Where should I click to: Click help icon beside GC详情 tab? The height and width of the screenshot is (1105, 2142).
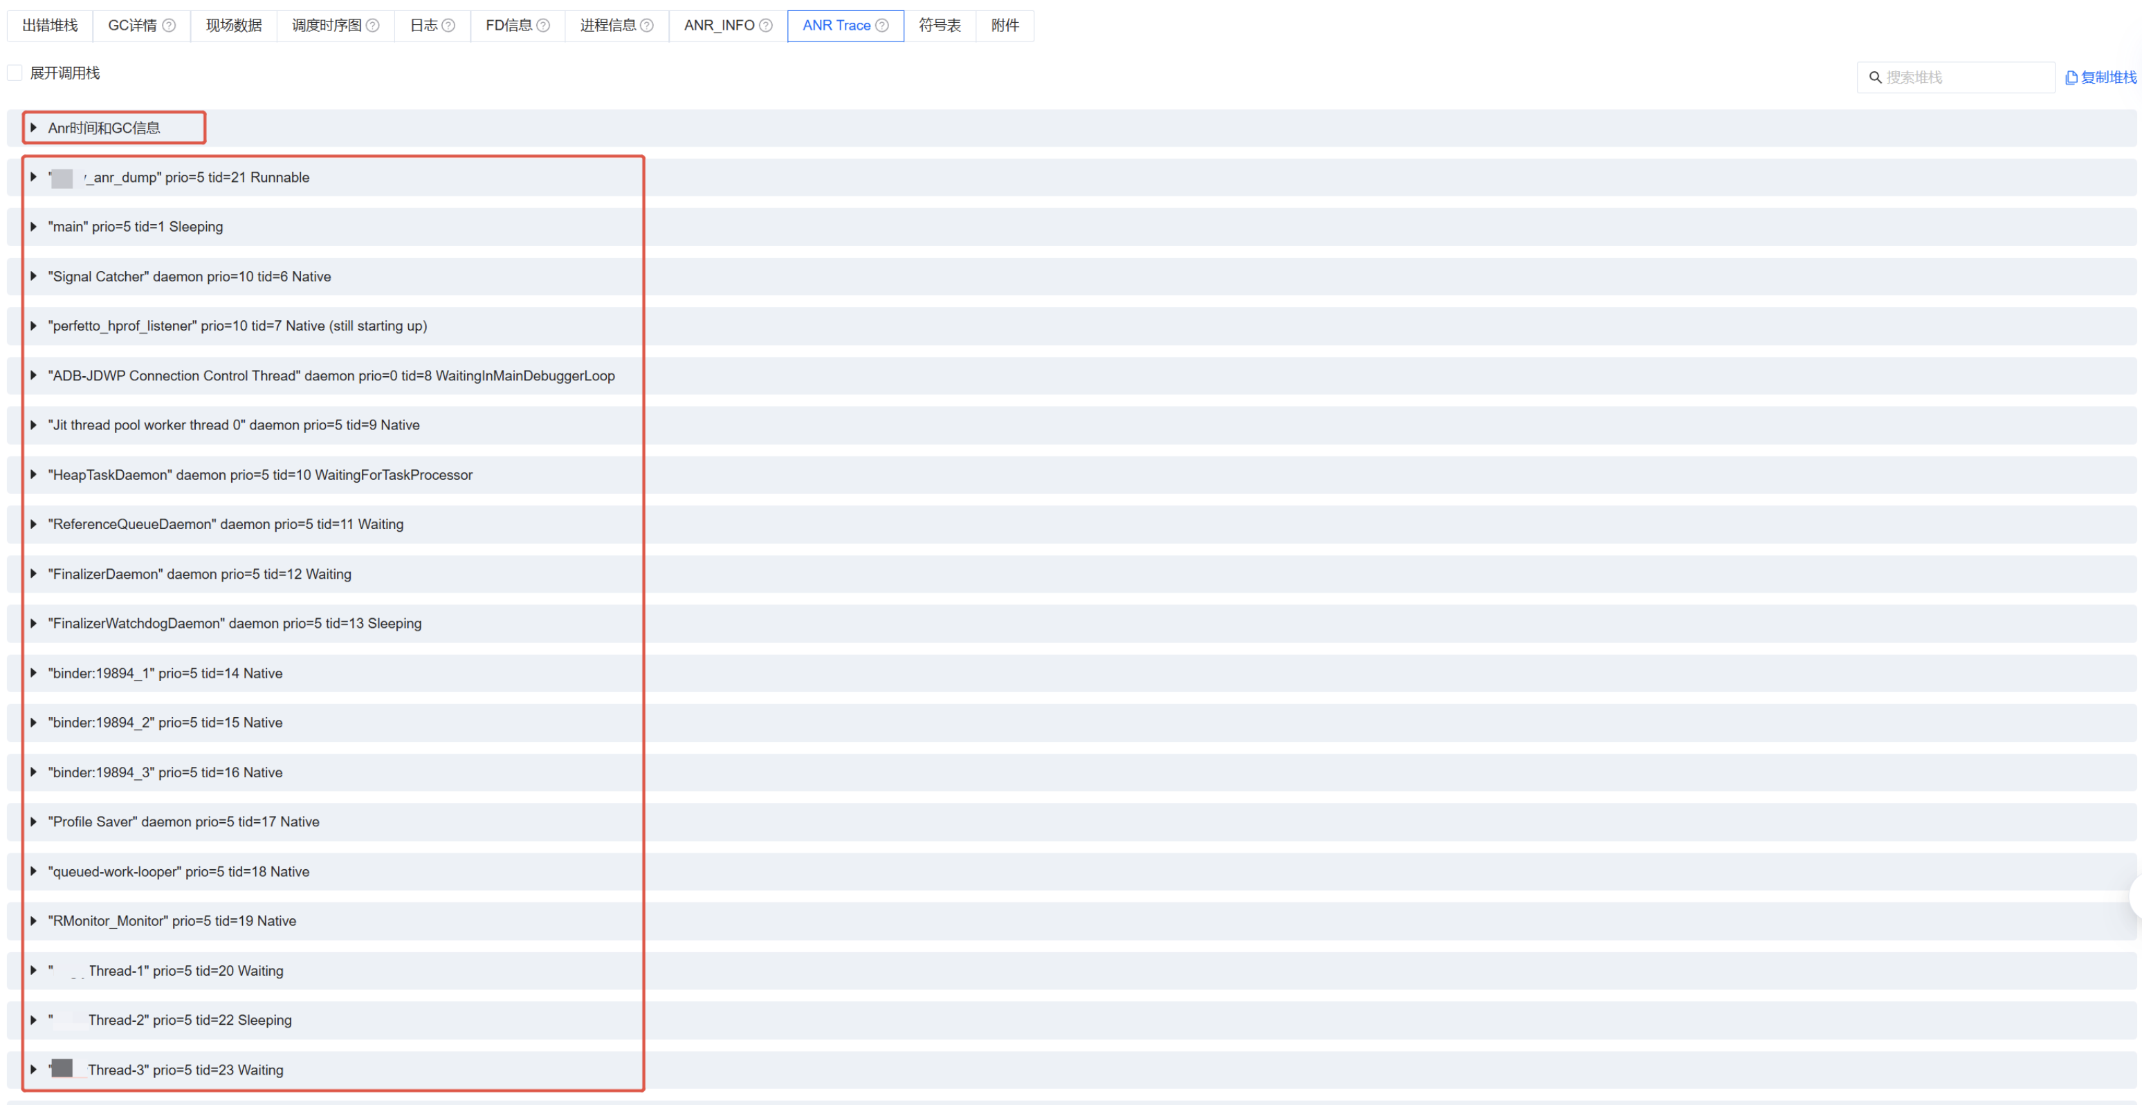click(x=169, y=26)
